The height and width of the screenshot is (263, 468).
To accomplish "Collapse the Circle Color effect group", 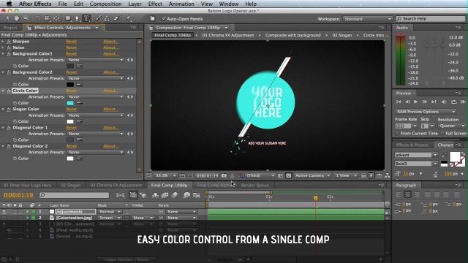I will (3, 91).
